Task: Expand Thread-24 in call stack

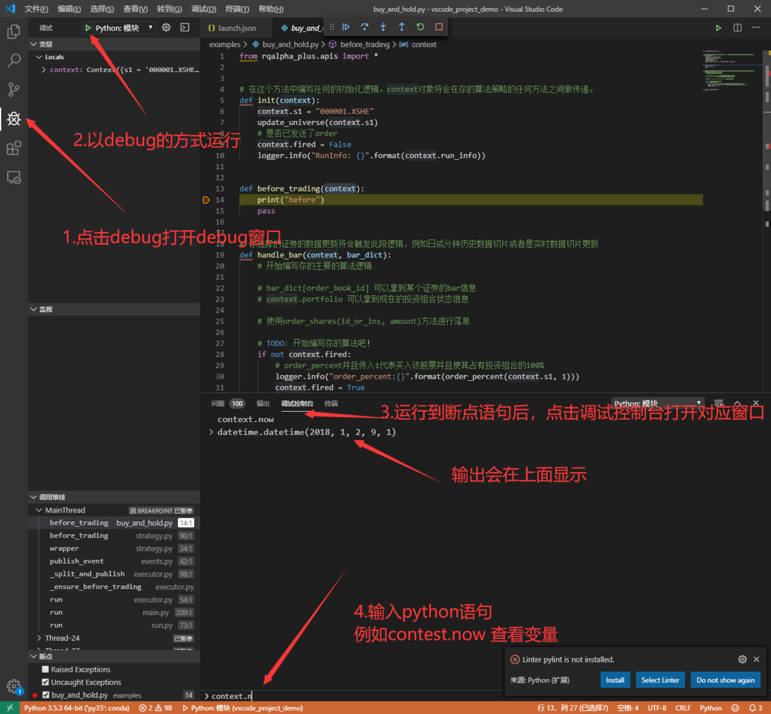Action: click(x=39, y=638)
